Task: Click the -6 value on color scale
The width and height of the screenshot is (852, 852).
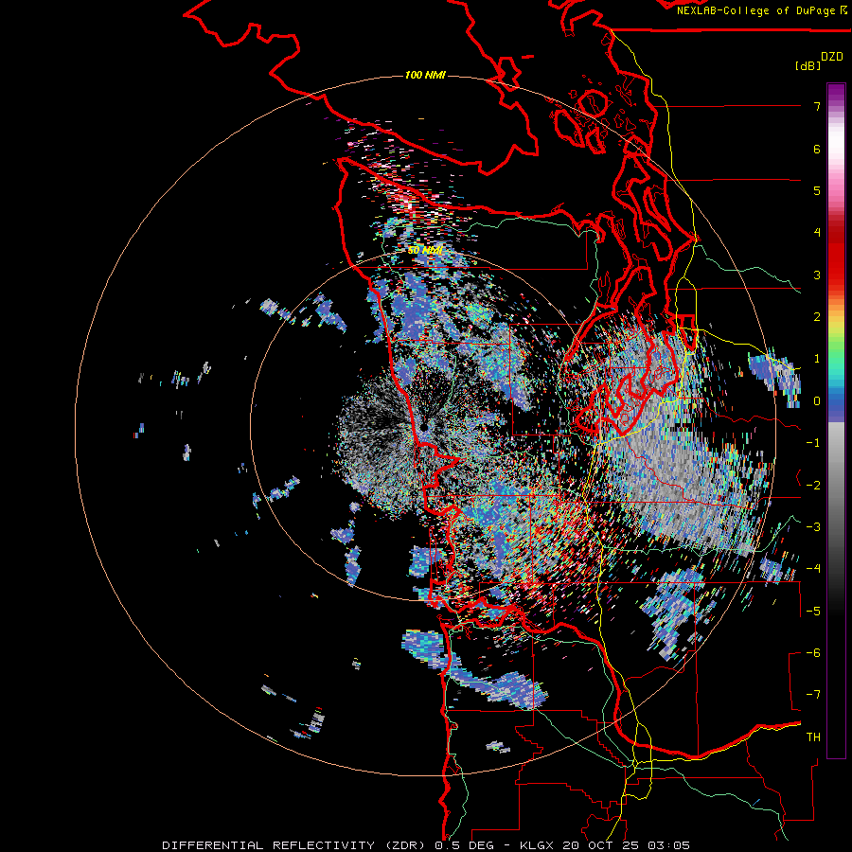Action: click(813, 653)
